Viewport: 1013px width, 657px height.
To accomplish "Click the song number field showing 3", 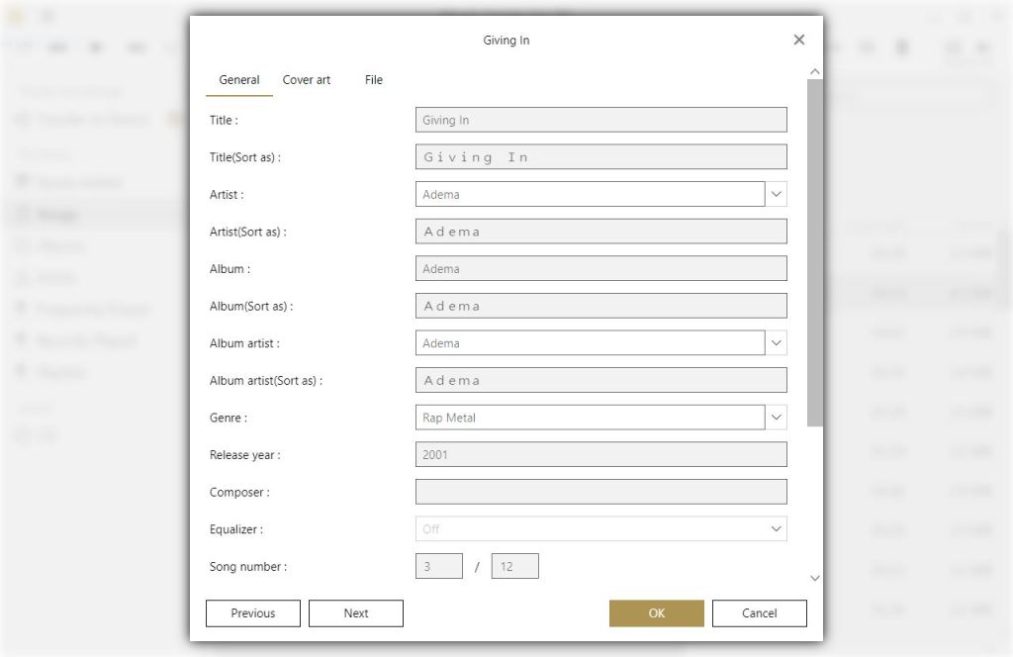I will tap(439, 567).
